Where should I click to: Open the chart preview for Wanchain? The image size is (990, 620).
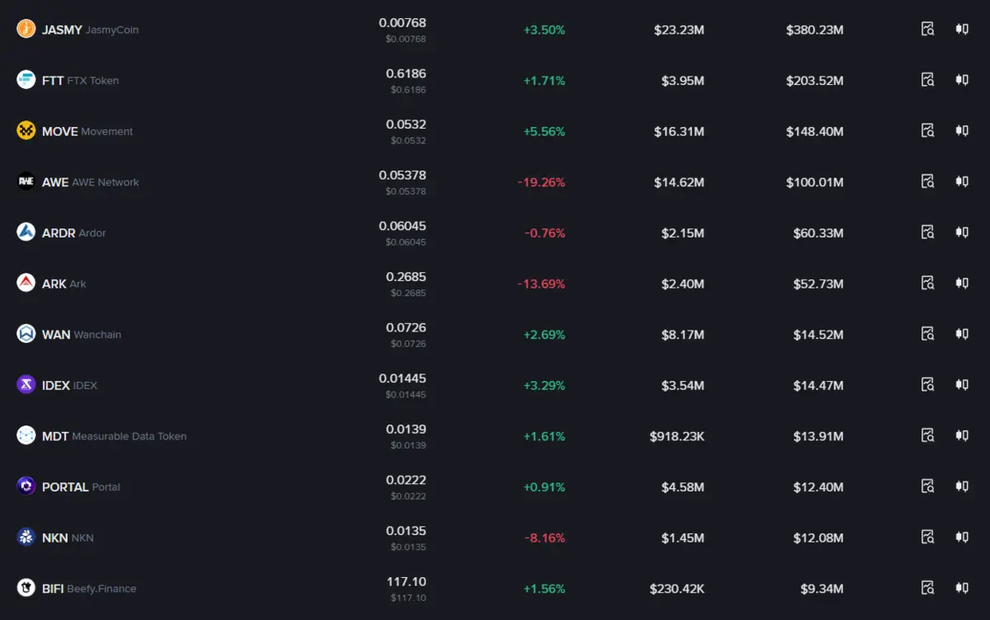click(x=927, y=334)
